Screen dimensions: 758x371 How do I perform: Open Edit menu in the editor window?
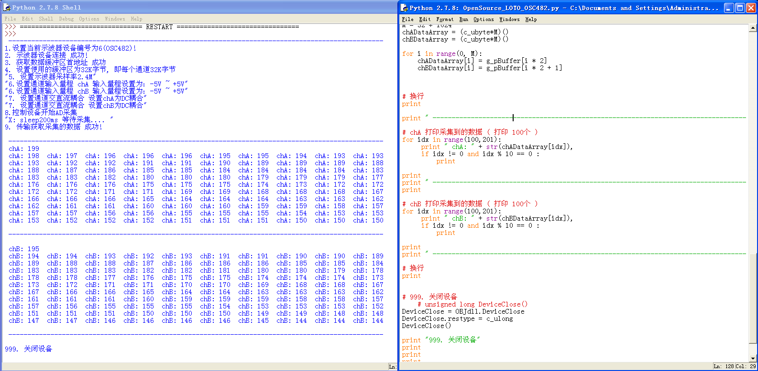click(425, 20)
